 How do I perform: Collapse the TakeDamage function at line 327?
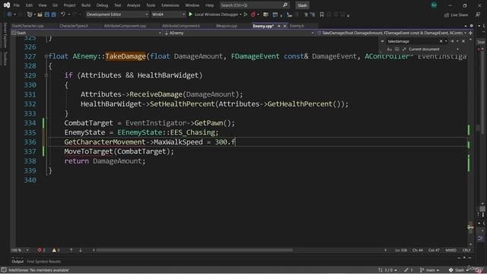point(46,56)
